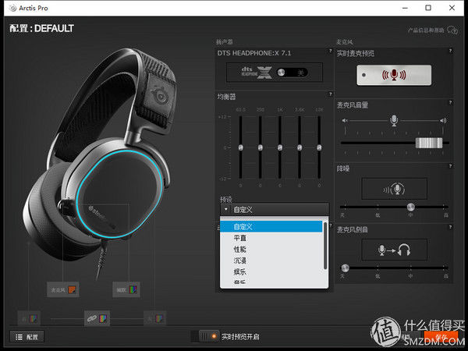This screenshot has height=351, width=468.
Task: Click the 10K equalizer slider knob
Action: (x=319, y=147)
